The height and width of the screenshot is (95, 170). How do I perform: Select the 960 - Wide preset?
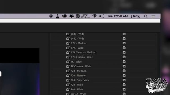[77, 89]
